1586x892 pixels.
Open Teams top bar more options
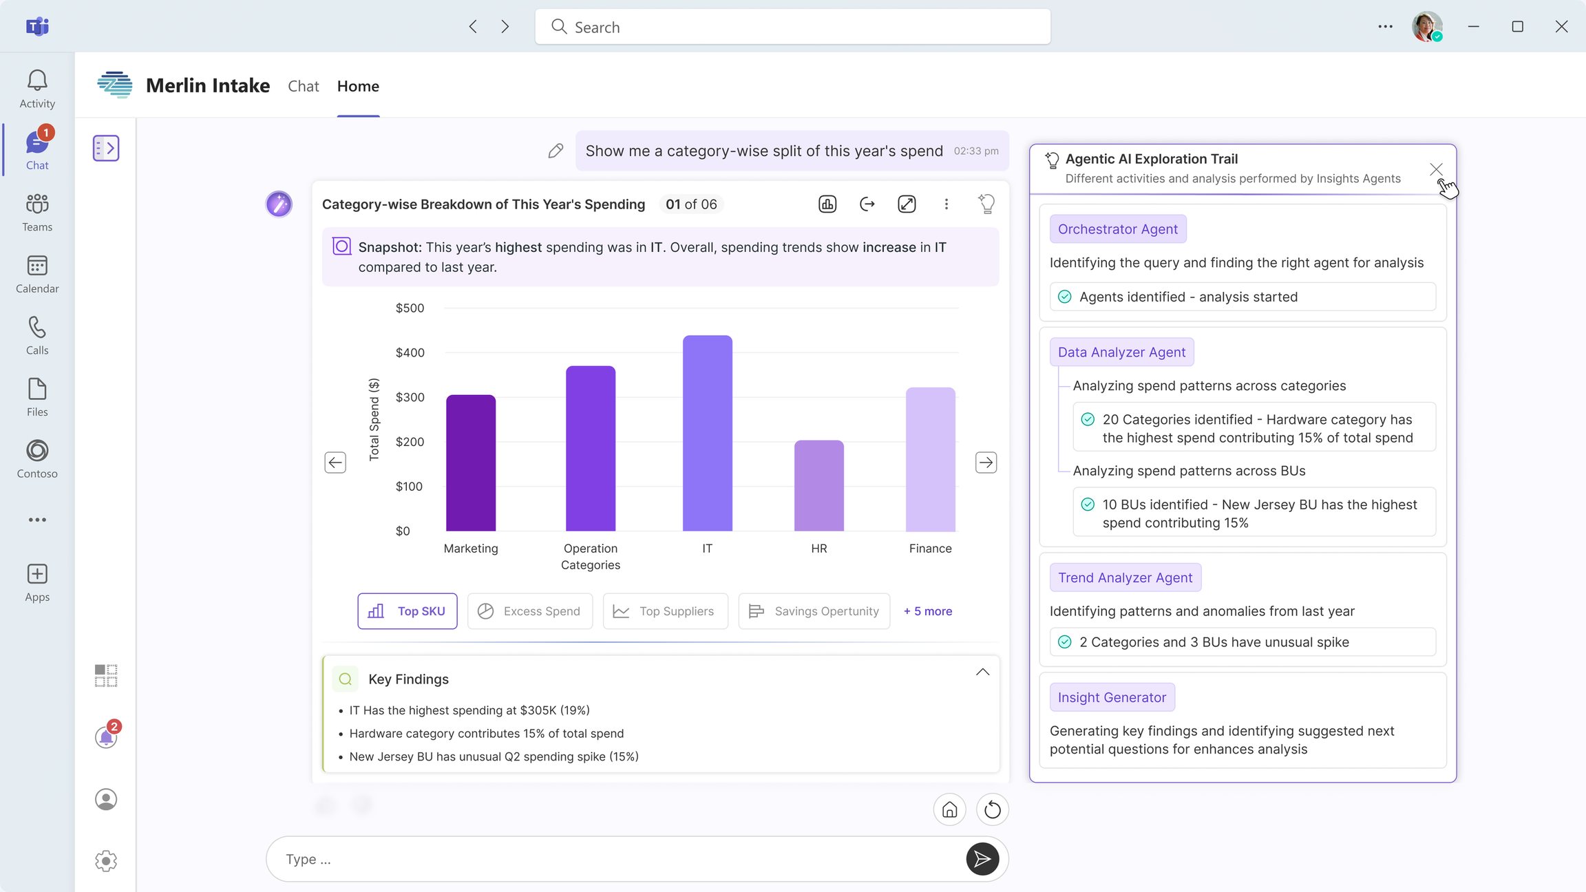click(1385, 27)
